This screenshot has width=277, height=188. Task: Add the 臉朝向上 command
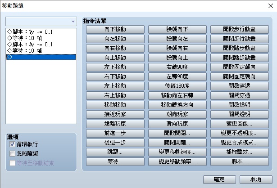[x=177, y=58]
